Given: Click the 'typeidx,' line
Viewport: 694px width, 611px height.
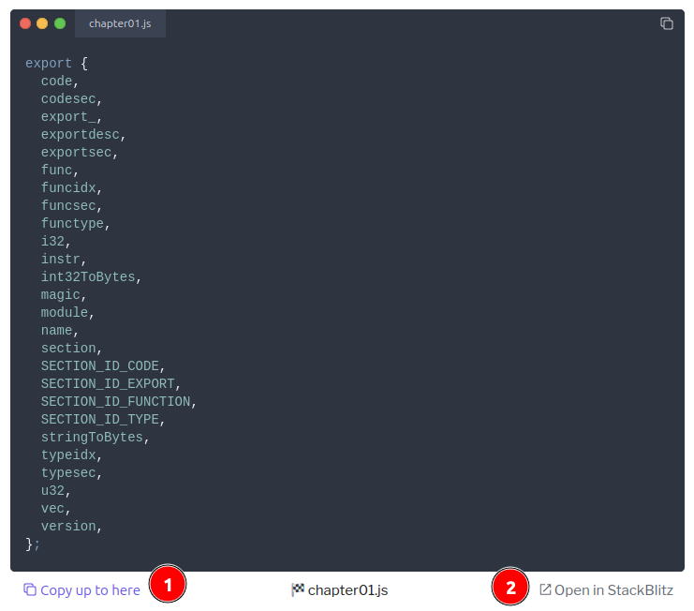Looking at the screenshot, I should point(72,455).
